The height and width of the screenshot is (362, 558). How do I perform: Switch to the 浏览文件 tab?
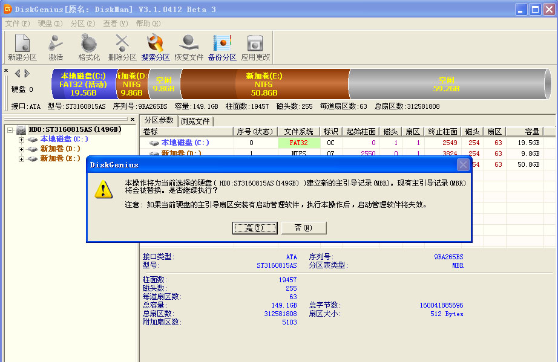tap(195, 121)
